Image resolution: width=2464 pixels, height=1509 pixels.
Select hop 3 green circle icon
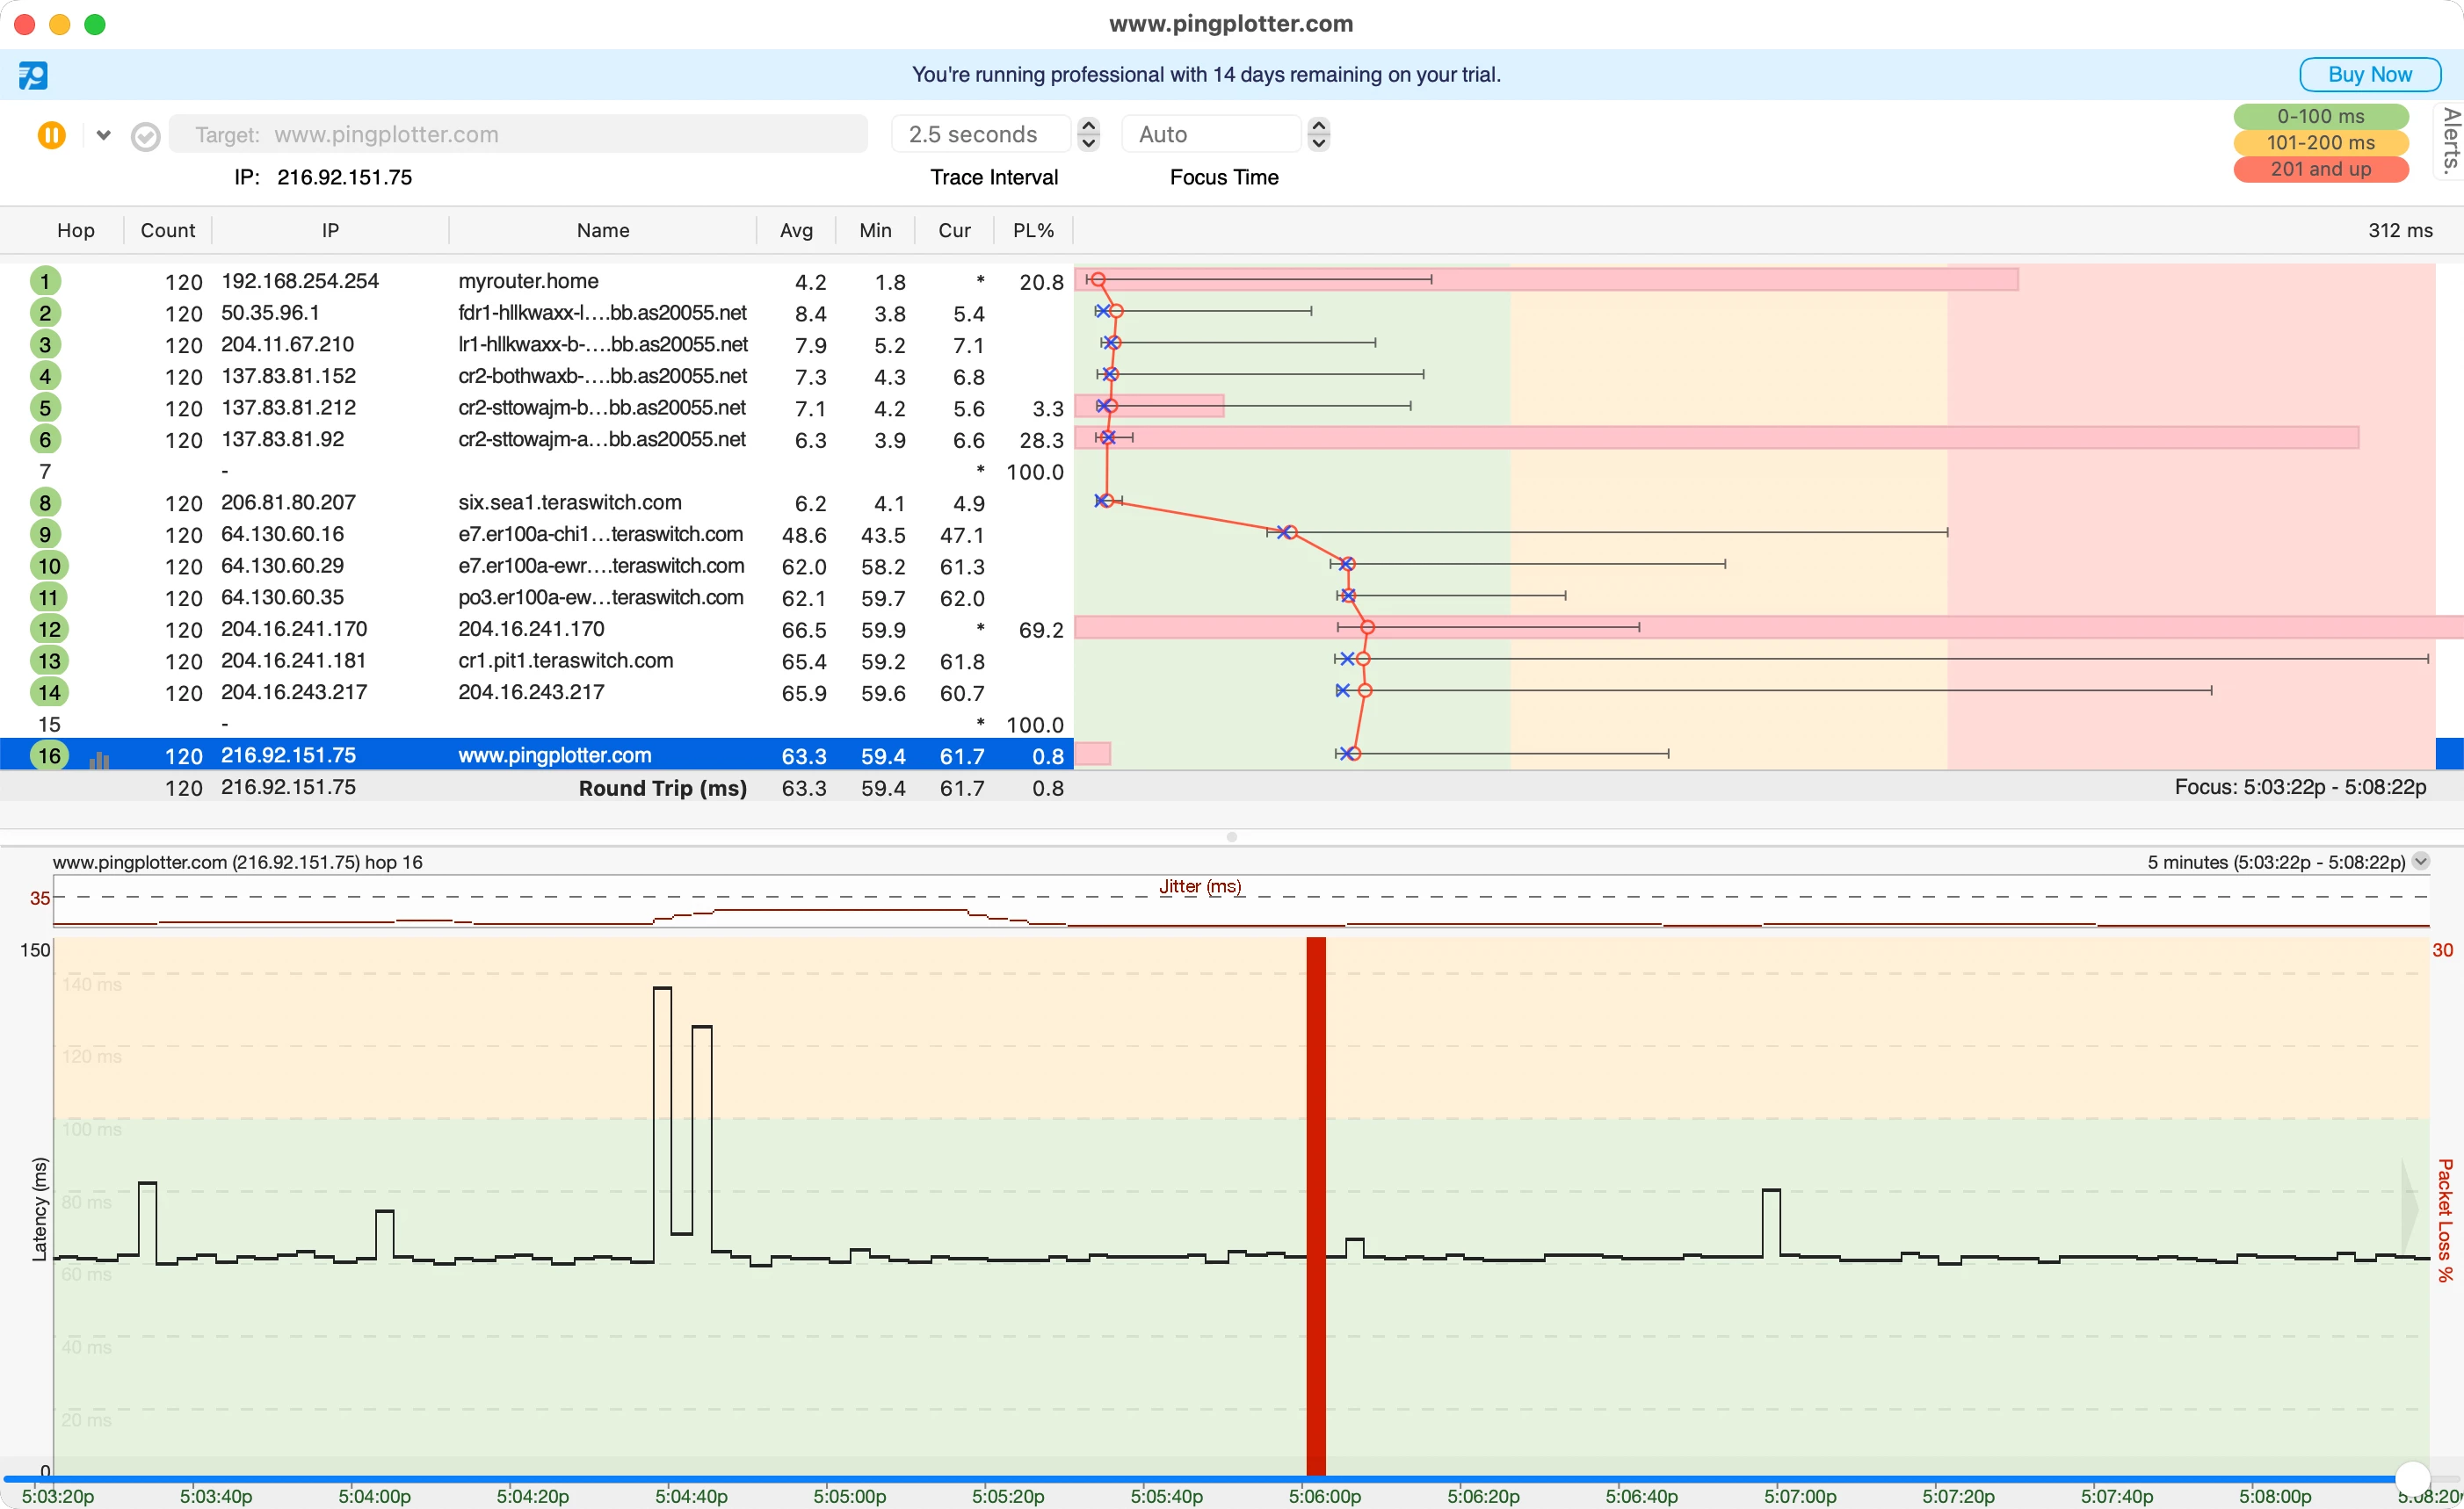coord(45,345)
